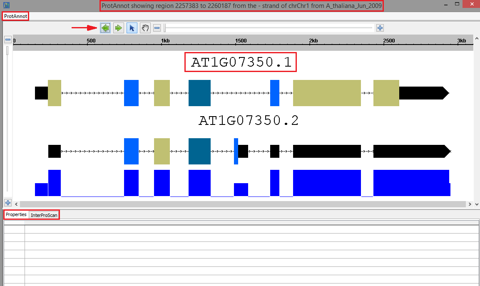Image resolution: width=480 pixels, height=286 pixels.
Task: Click vertical zoom out minus button
Action: point(8,40)
